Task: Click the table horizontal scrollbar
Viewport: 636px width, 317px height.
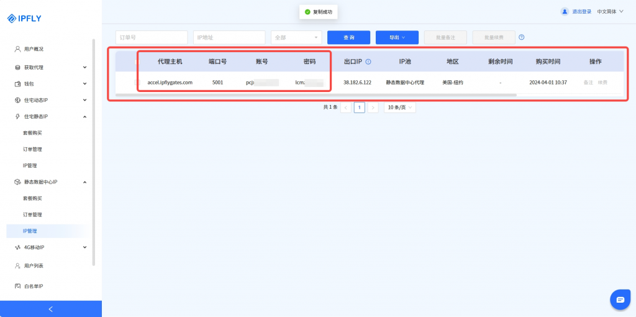Action: pyautogui.click(x=316, y=95)
